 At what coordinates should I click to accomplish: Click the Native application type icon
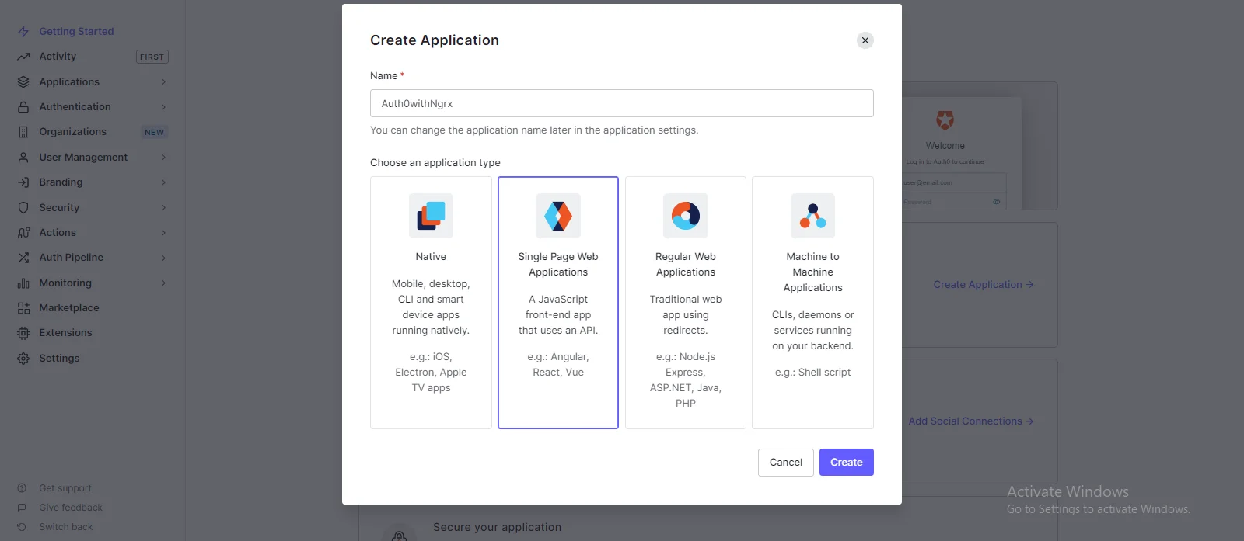click(x=431, y=216)
